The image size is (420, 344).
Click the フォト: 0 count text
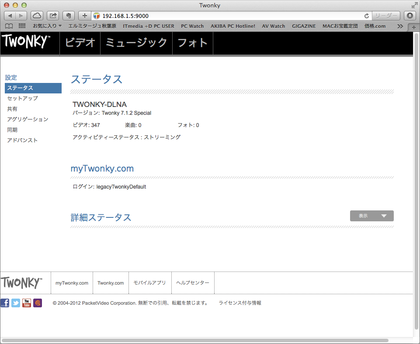tap(188, 125)
